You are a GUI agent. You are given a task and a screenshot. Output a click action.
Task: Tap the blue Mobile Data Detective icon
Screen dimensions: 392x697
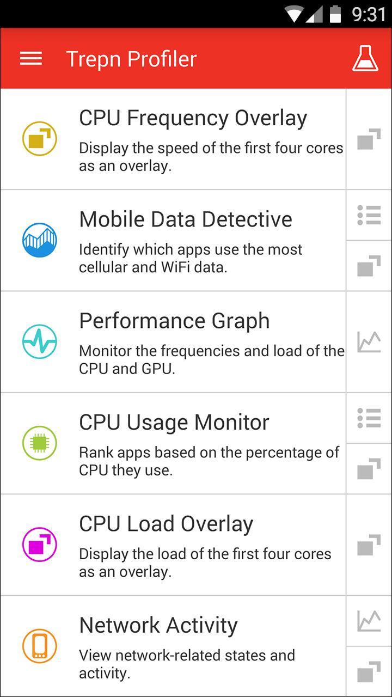pyautogui.click(x=40, y=240)
